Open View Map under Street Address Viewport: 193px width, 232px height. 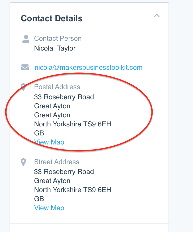click(x=49, y=208)
